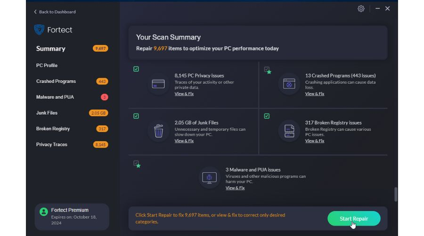
Task: Click the Fortect shield logo
Action: [x=39, y=30]
